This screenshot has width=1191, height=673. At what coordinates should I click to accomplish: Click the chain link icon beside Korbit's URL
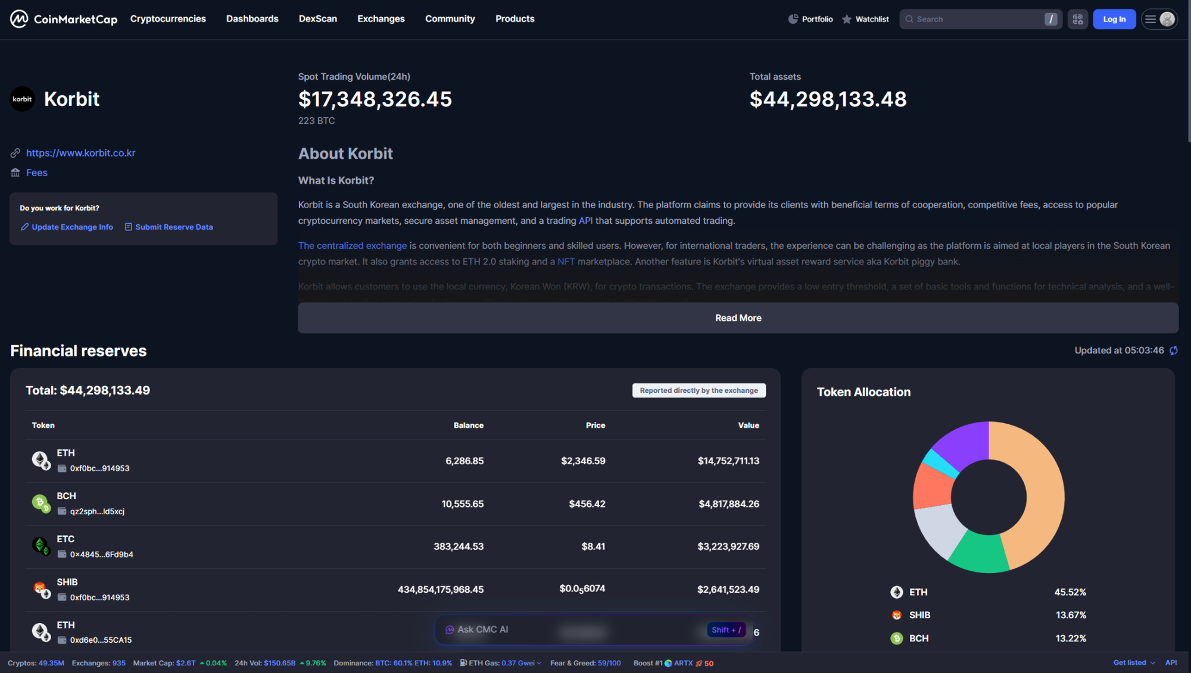[x=15, y=153]
